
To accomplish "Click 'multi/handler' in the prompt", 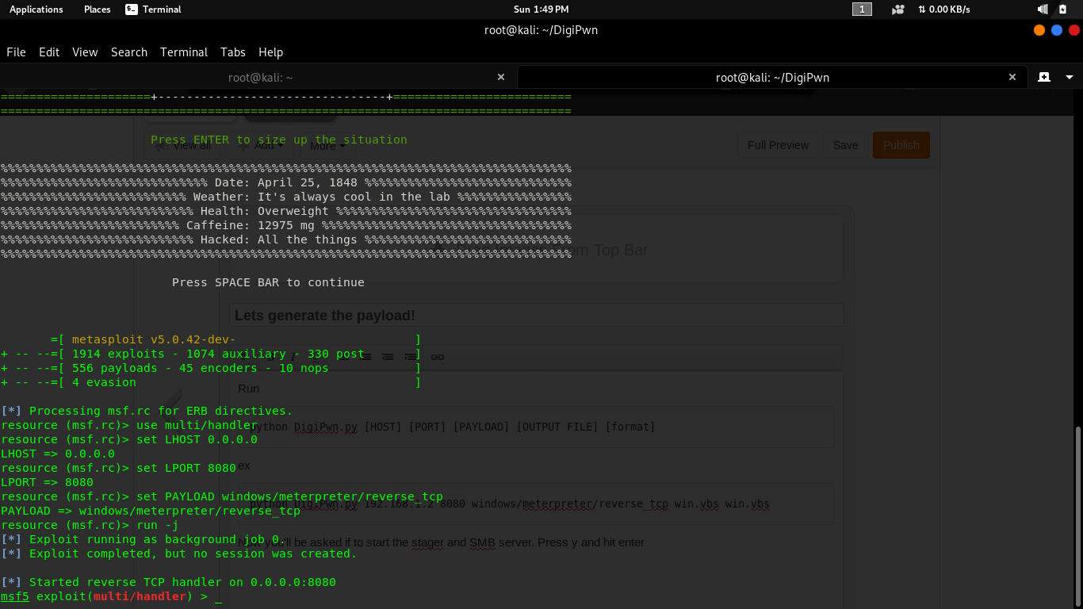I will pos(140,596).
